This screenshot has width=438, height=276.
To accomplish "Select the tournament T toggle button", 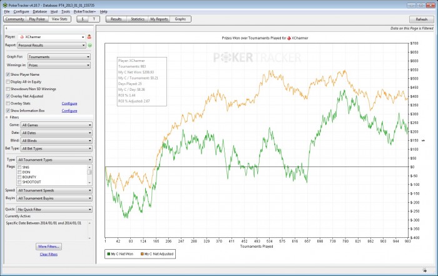I will 94,19.
